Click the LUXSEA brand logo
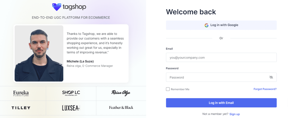The height and width of the screenshot is (118, 288). (x=71, y=108)
